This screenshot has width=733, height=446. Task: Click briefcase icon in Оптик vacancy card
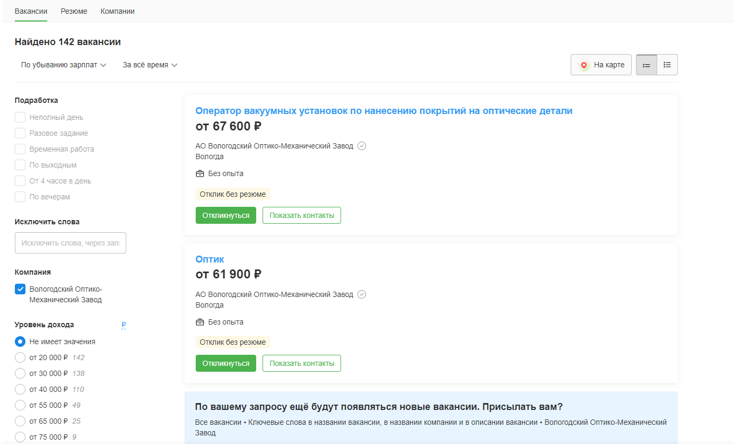click(x=200, y=322)
